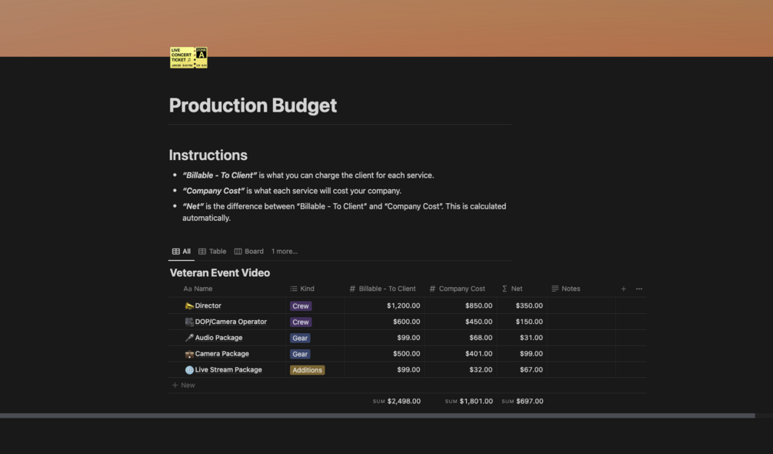Click the Live Stream Package globe icon
The width and height of the screenshot is (773, 454).
click(189, 370)
